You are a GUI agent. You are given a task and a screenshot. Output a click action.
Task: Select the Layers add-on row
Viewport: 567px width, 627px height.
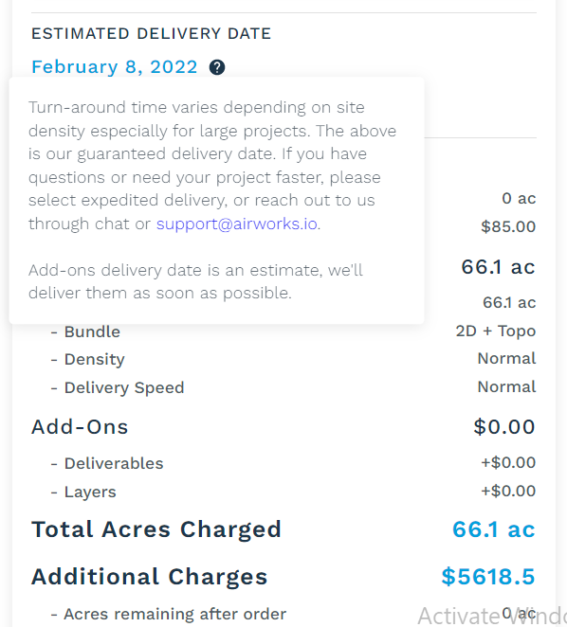[283, 492]
